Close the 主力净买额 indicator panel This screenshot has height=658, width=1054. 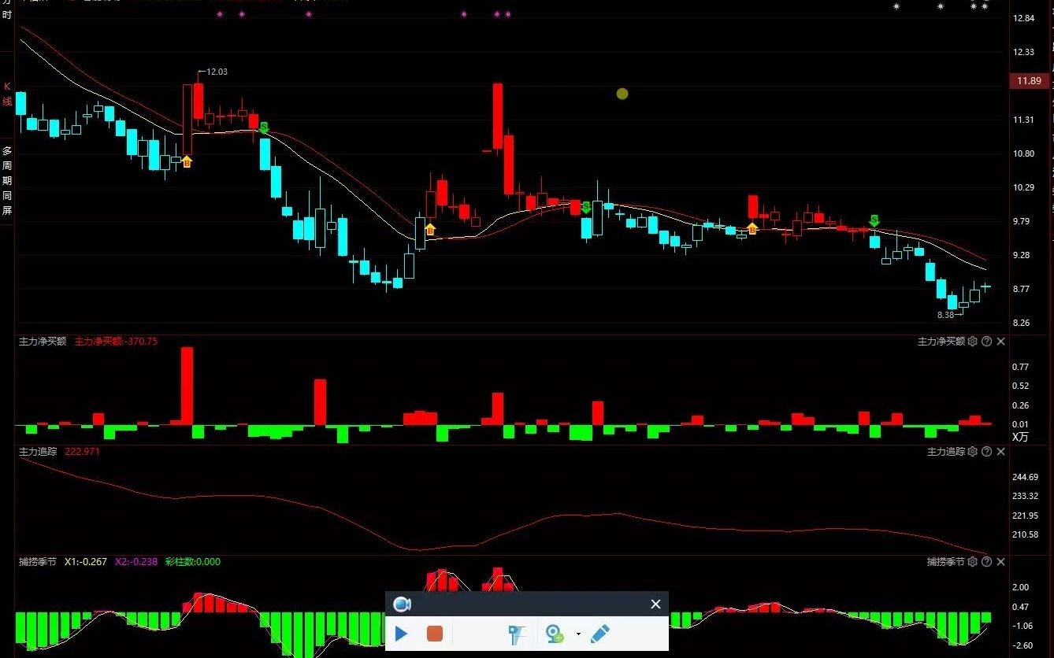coord(1001,342)
